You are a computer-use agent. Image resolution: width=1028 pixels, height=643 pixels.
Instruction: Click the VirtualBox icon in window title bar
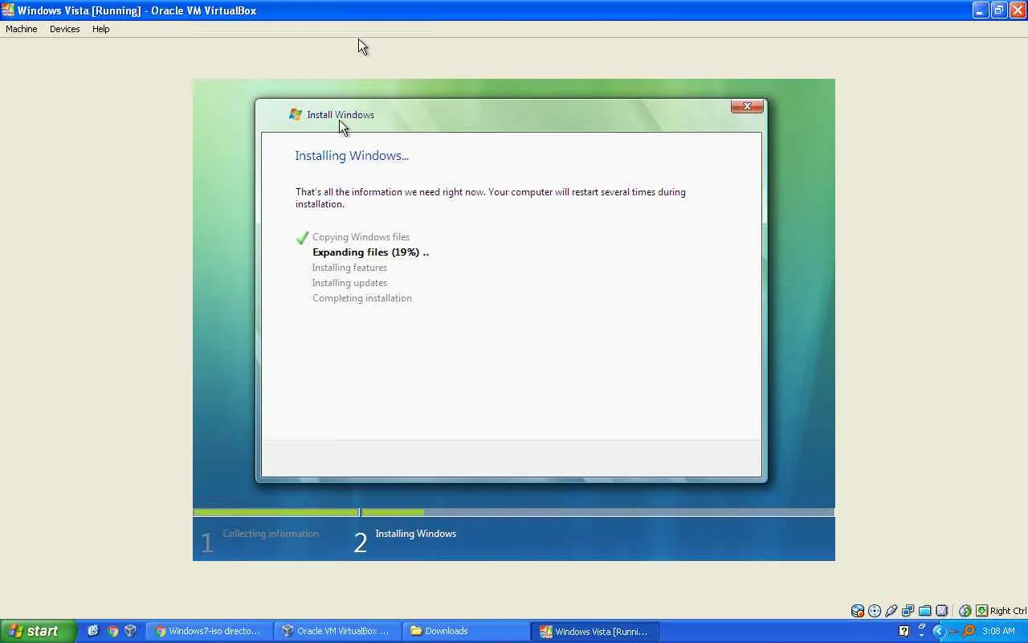pyautogui.click(x=8, y=10)
